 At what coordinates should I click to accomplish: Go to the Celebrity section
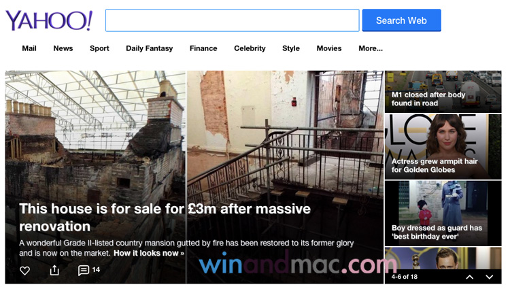point(250,48)
